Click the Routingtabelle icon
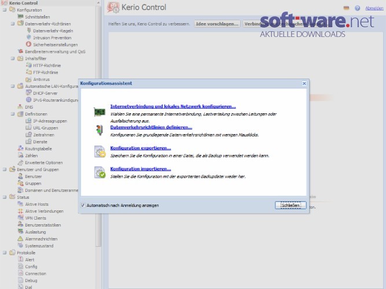 pos(20,149)
